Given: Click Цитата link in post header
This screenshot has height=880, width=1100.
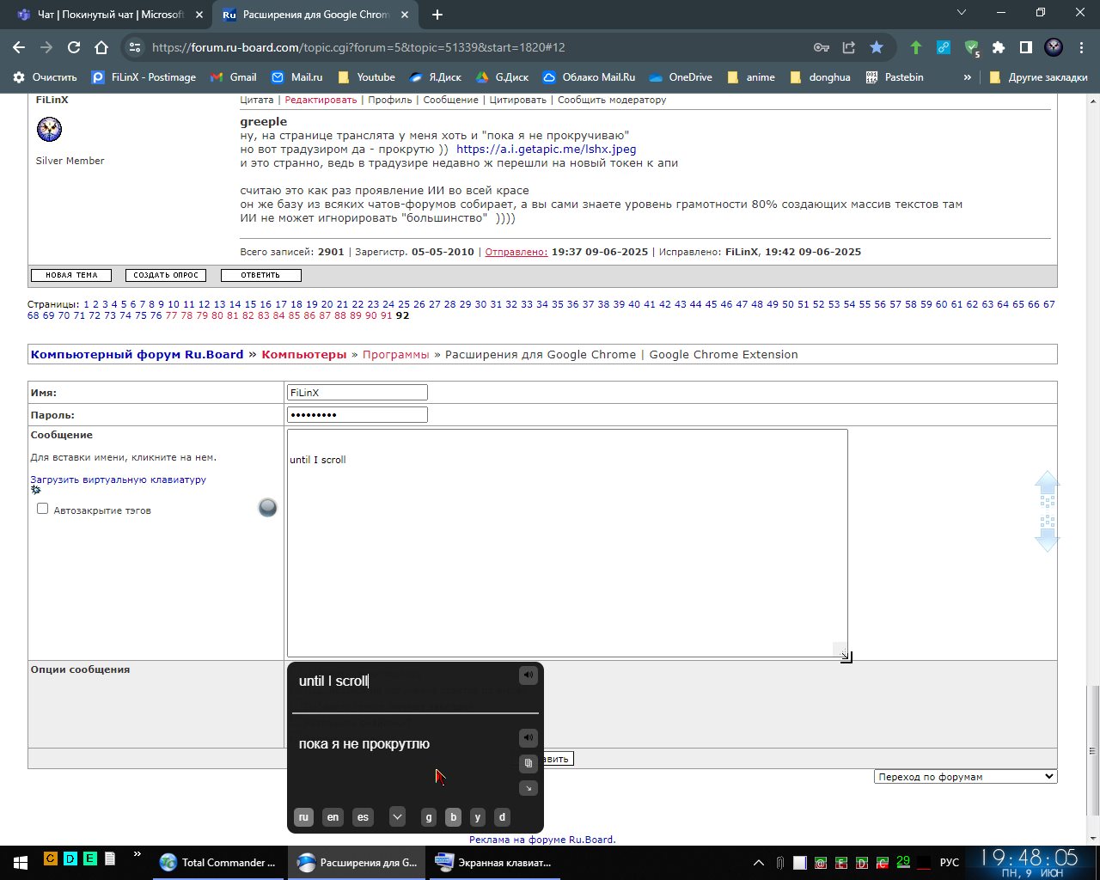Looking at the screenshot, I should point(257,100).
